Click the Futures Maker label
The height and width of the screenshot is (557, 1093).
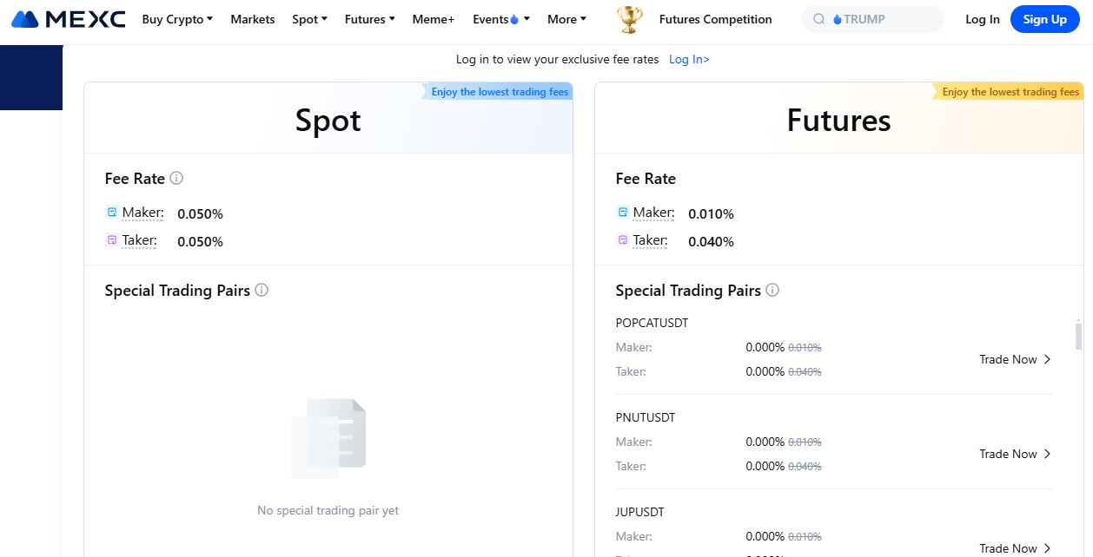653,213
